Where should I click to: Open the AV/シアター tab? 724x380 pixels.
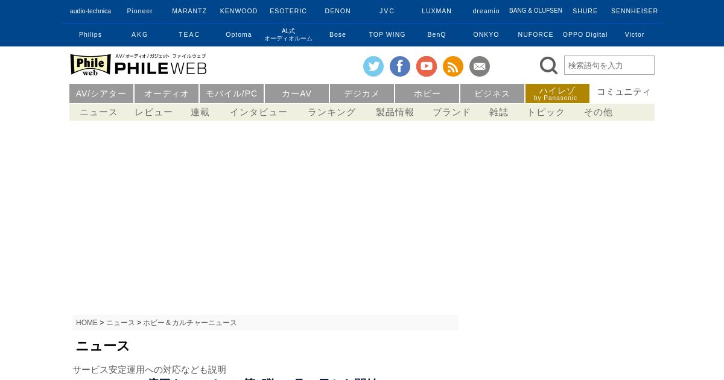click(x=101, y=93)
